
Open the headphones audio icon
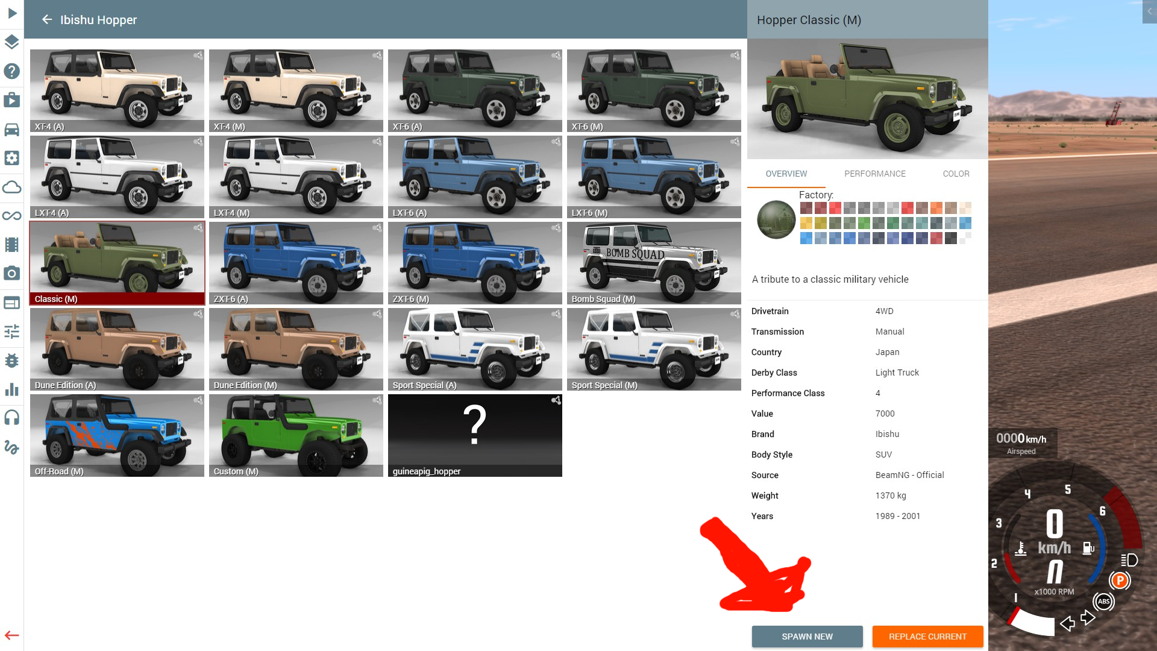pos(12,418)
